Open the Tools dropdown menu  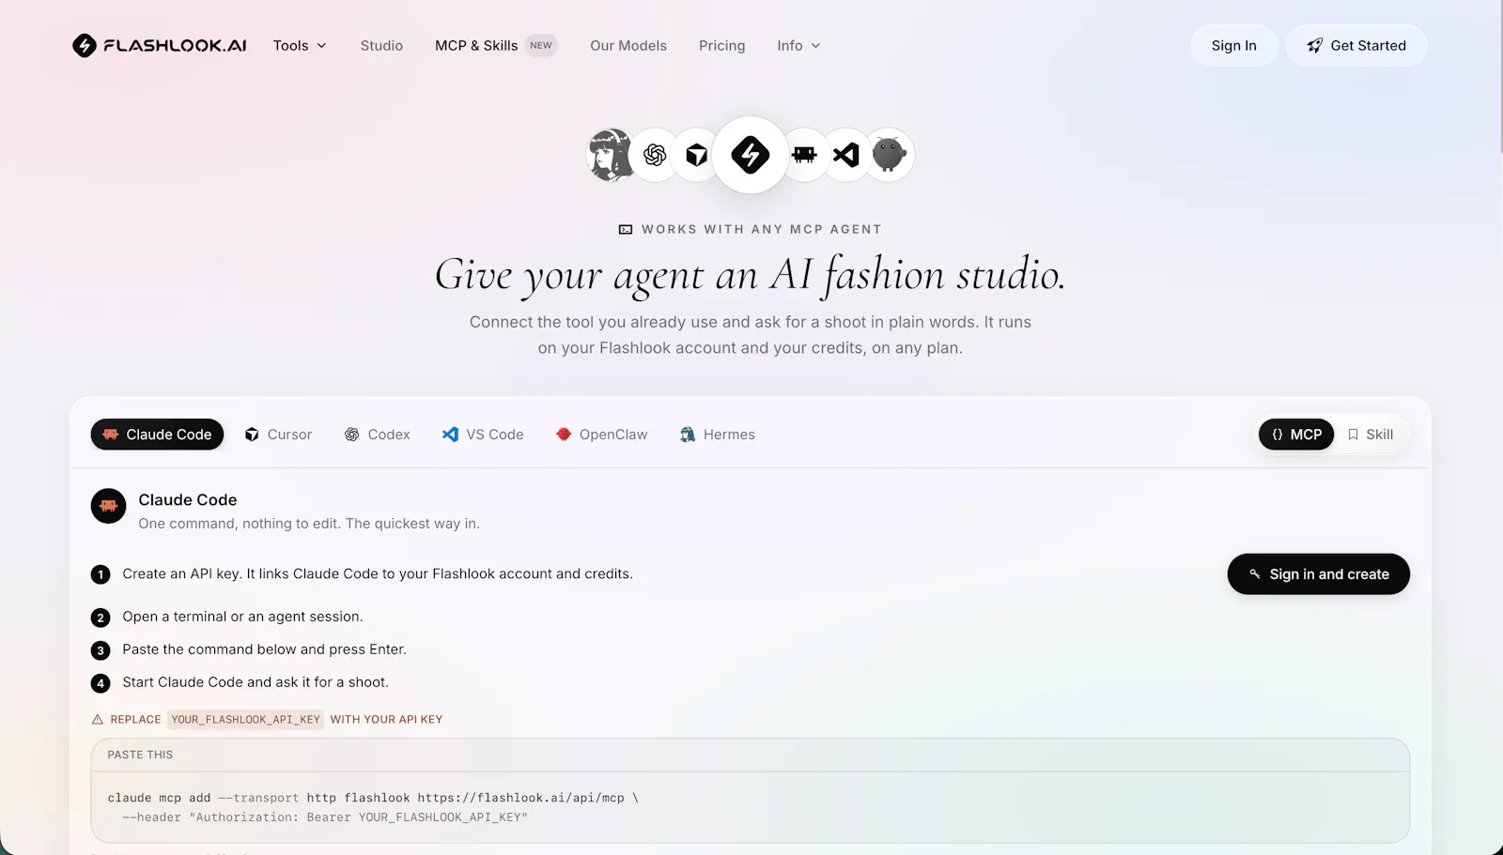point(300,45)
